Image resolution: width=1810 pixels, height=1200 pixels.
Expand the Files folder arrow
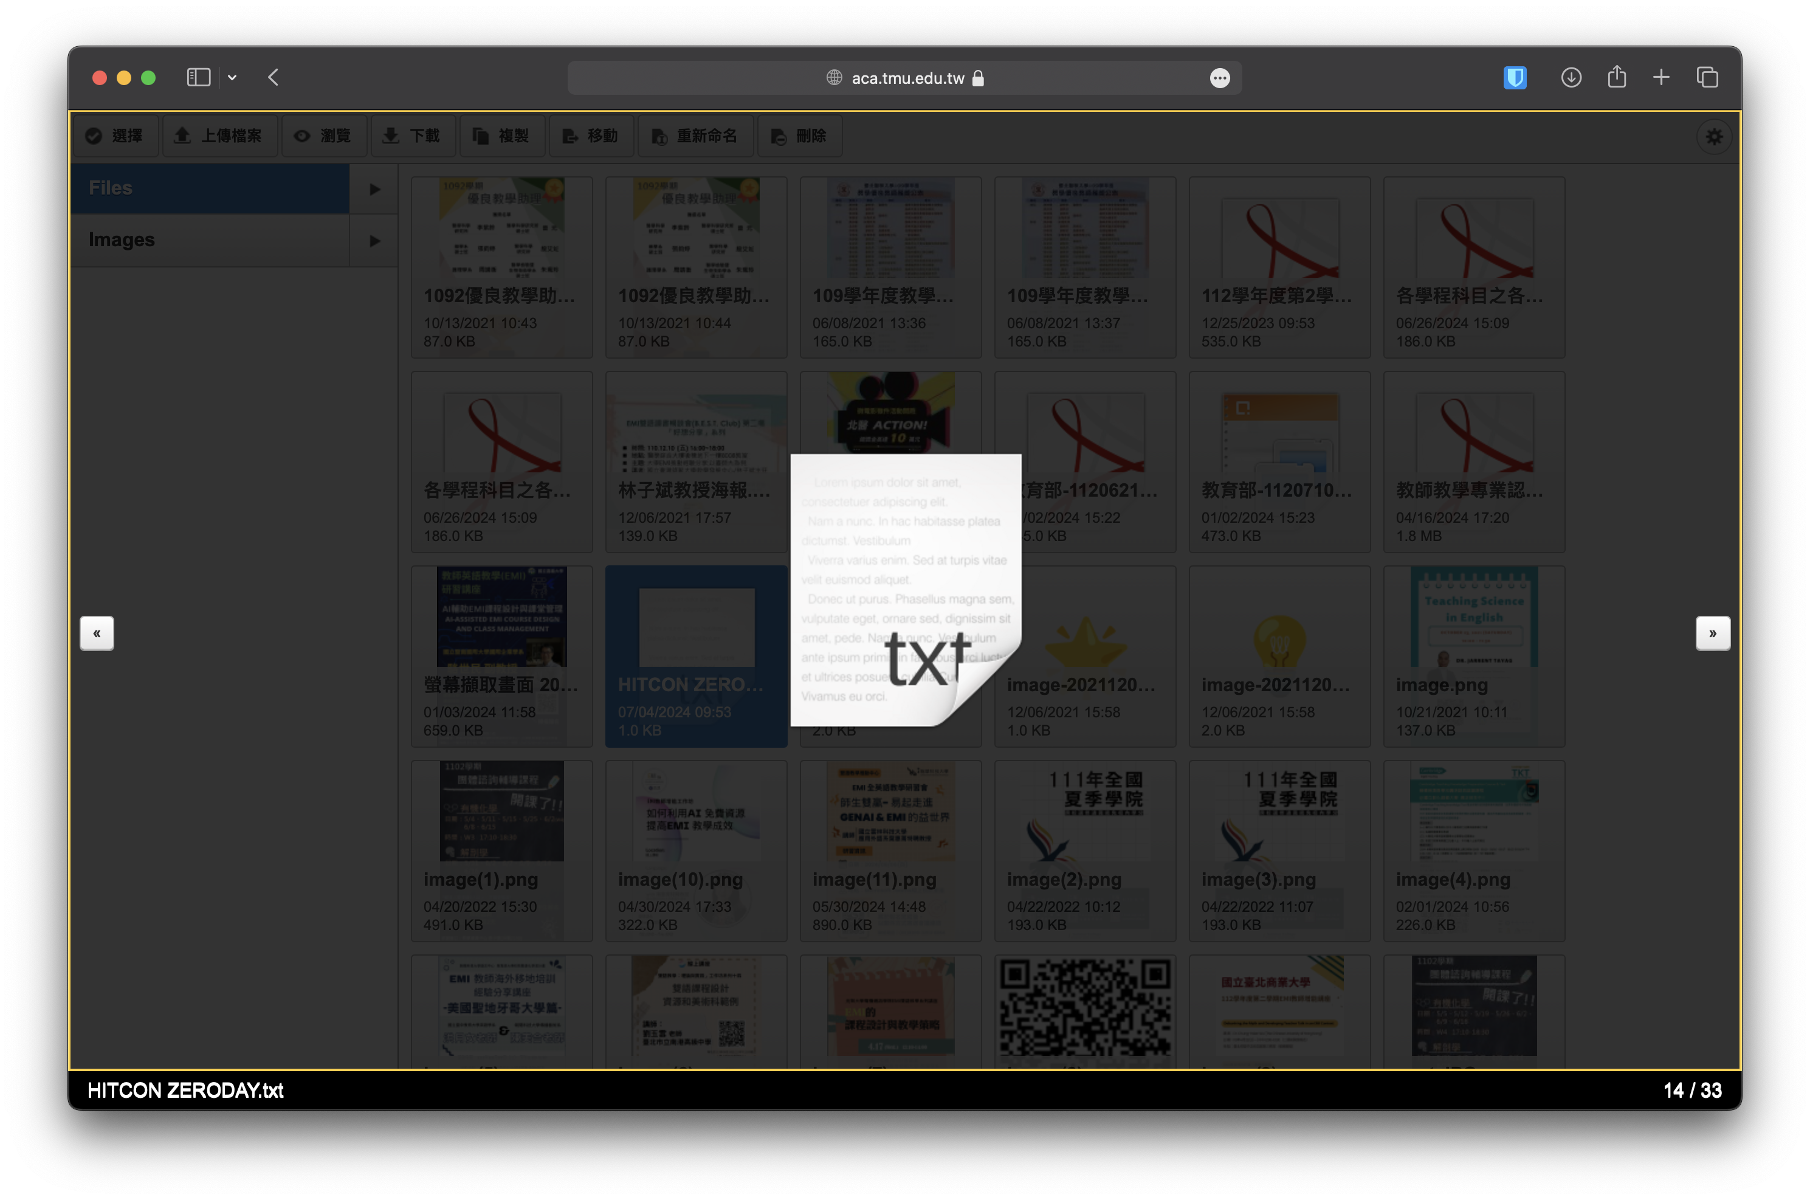click(x=374, y=189)
